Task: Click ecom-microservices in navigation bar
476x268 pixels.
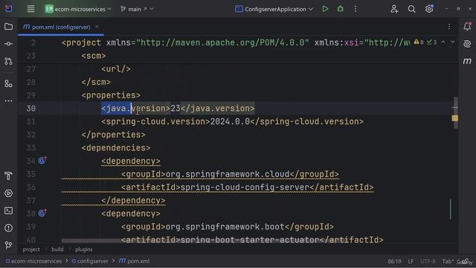Action: tap(33, 261)
